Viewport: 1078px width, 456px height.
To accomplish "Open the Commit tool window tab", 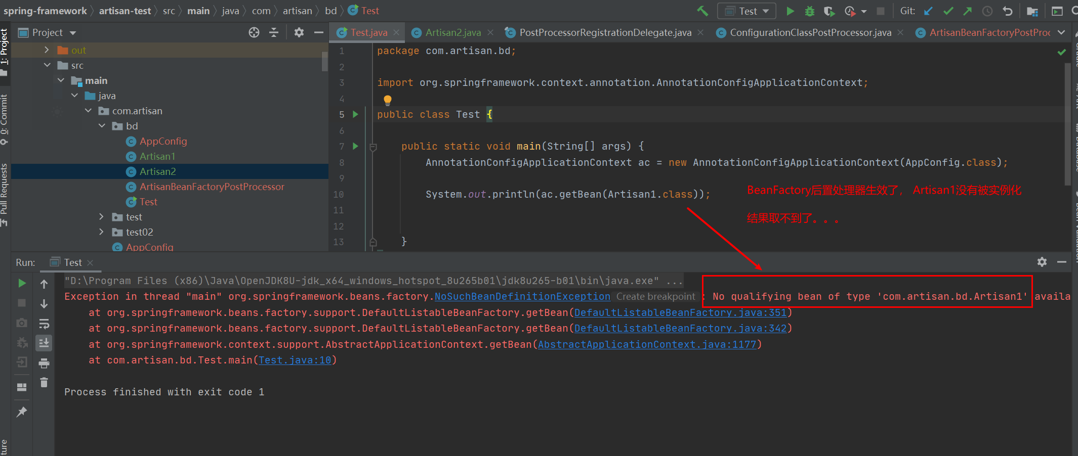I will click(5, 119).
